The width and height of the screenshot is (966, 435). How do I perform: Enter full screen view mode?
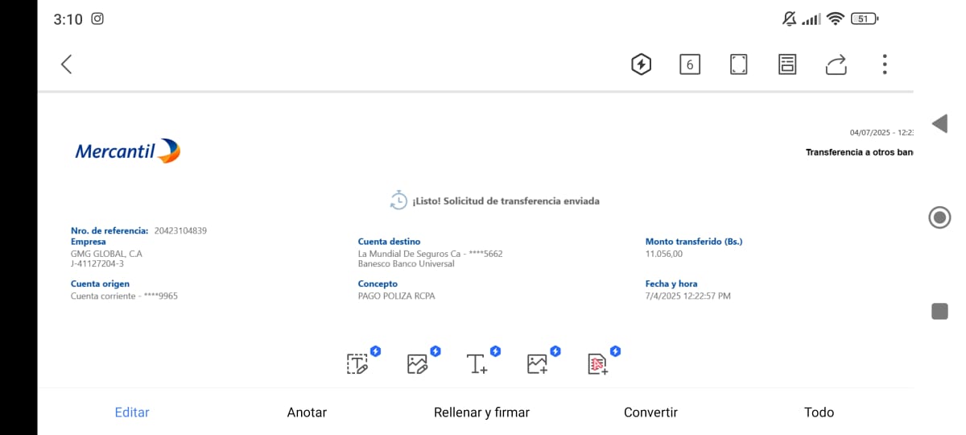[738, 64]
